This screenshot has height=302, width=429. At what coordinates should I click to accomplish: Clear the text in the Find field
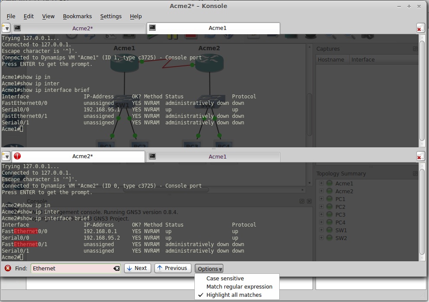[116, 269]
